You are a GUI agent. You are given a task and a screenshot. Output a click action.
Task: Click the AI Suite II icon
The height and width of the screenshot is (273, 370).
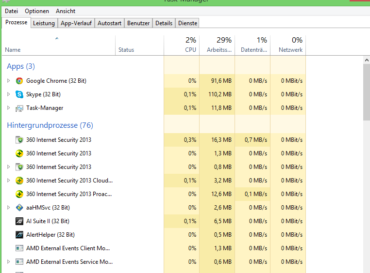19,221
